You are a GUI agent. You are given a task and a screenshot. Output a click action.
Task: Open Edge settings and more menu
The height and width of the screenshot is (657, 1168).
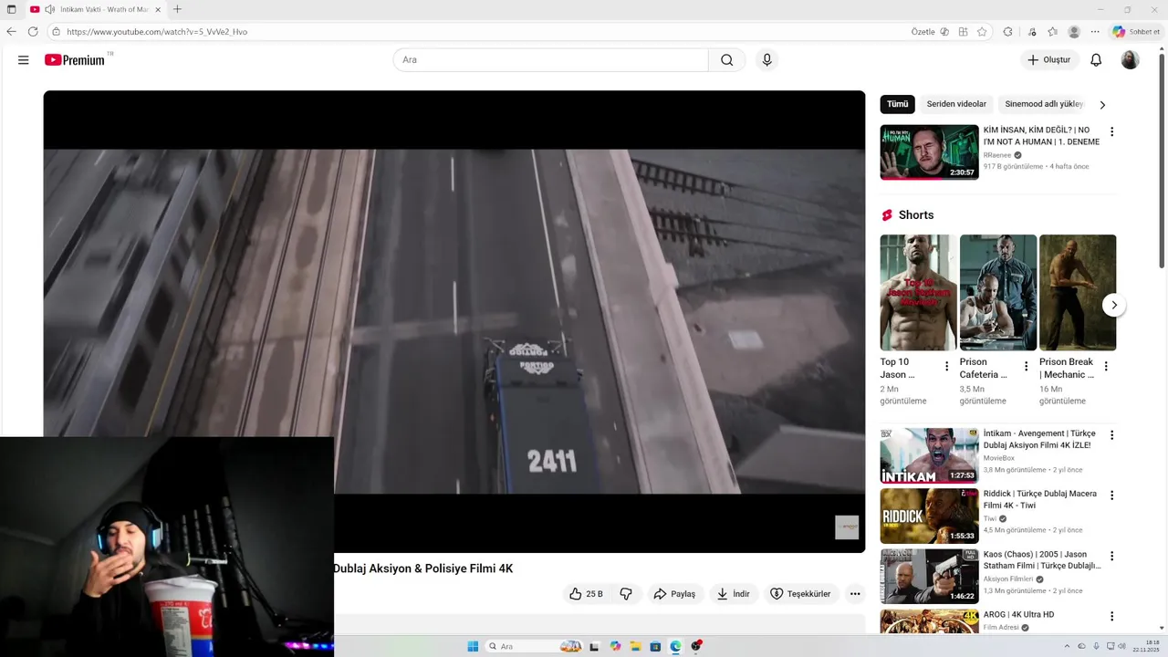(1095, 32)
